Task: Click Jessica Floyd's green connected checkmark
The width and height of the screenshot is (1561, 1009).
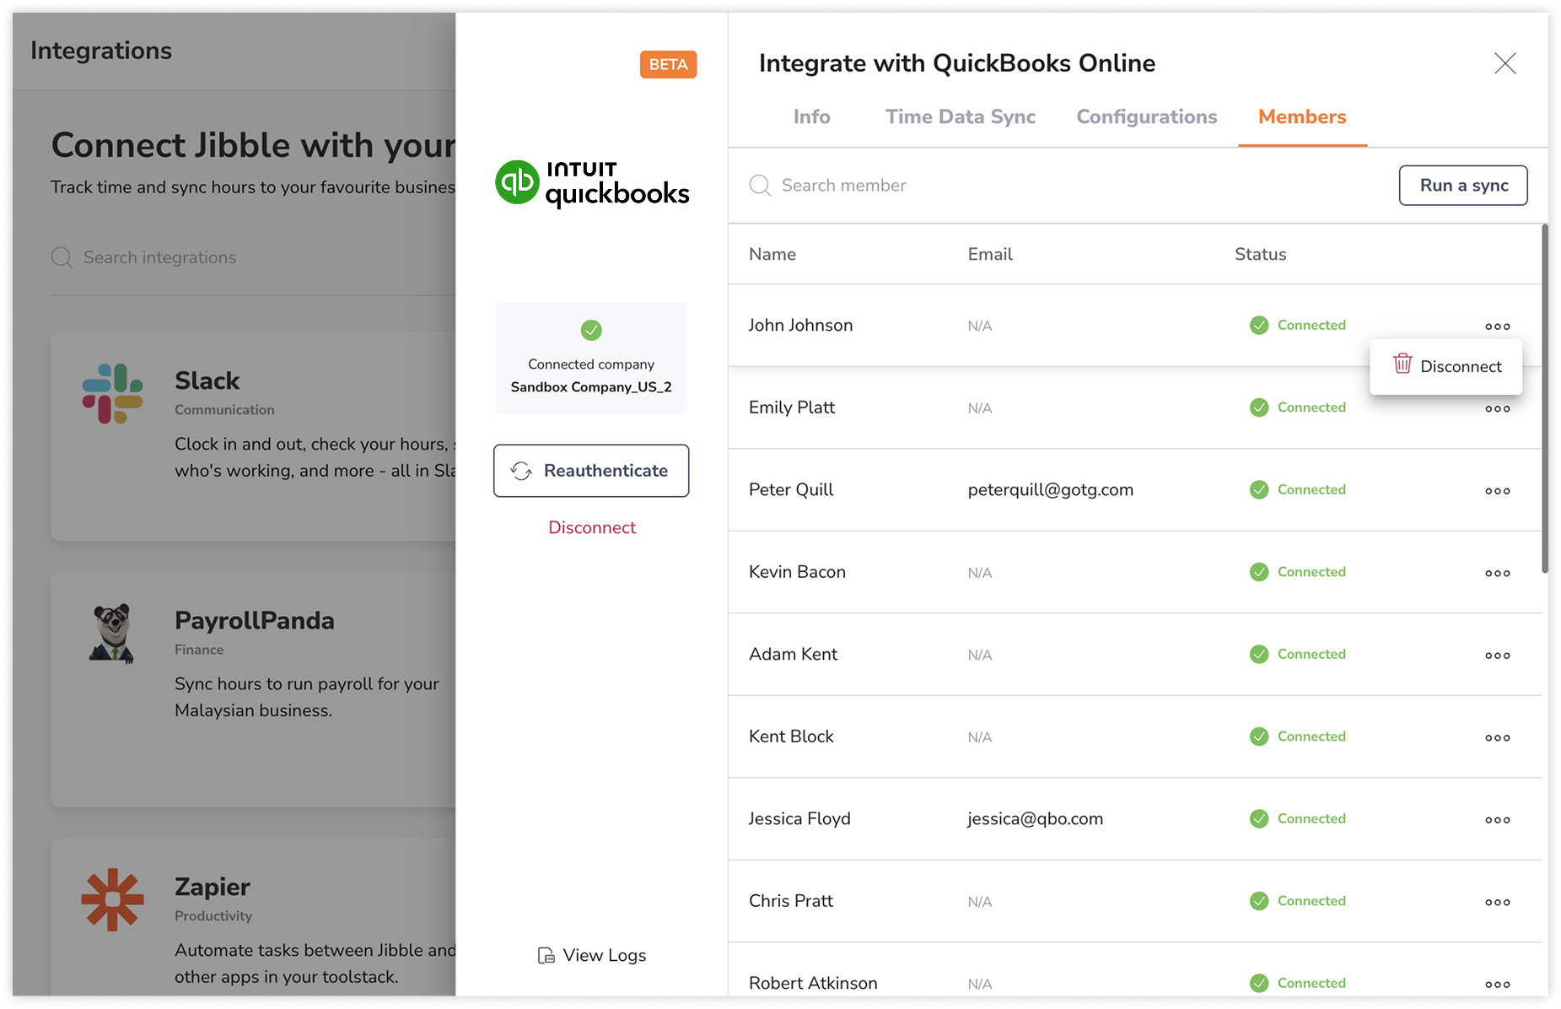Action: 1259,819
